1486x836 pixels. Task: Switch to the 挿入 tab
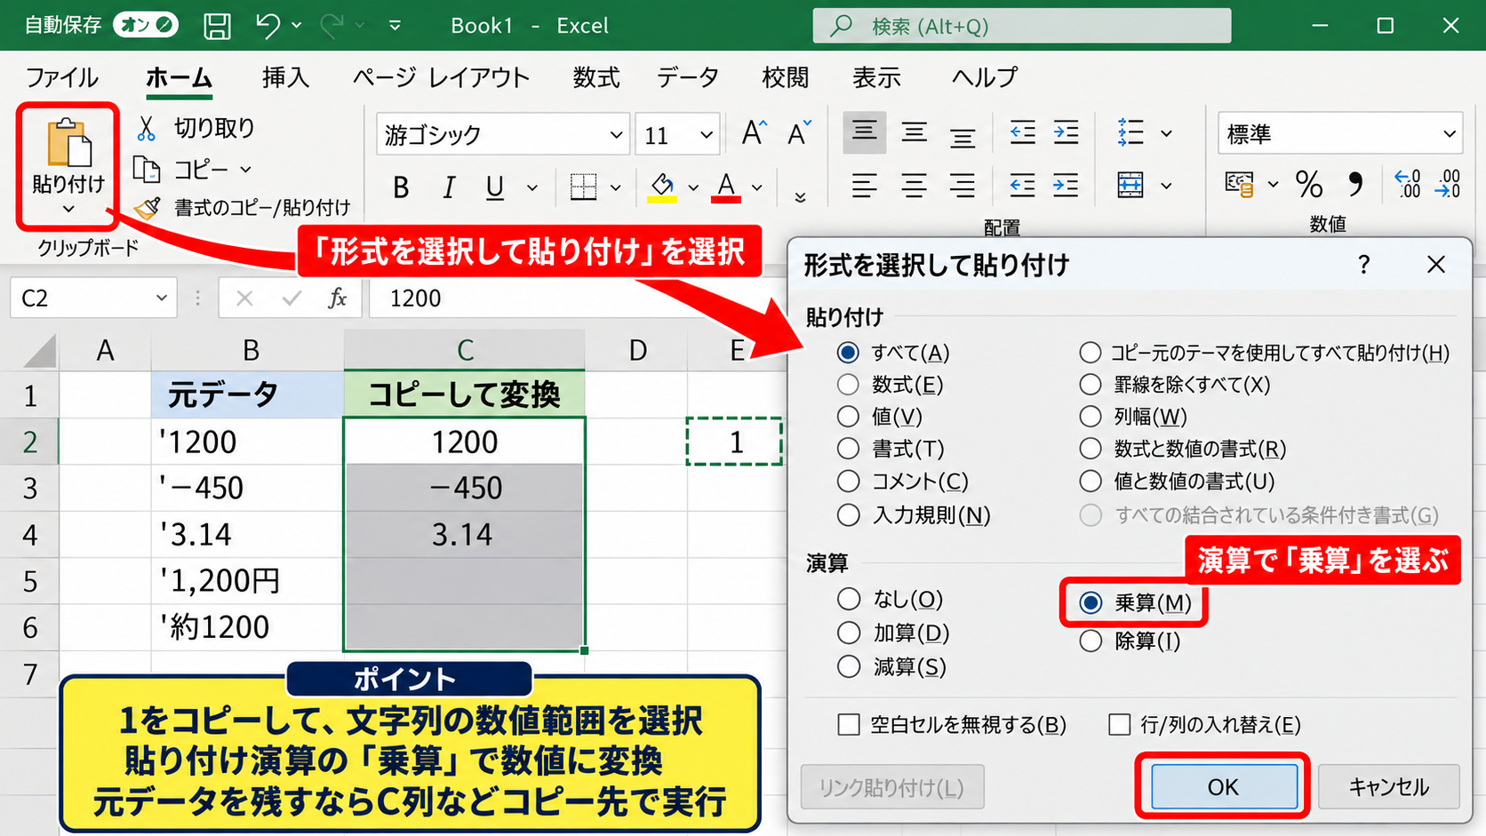tap(286, 78)
